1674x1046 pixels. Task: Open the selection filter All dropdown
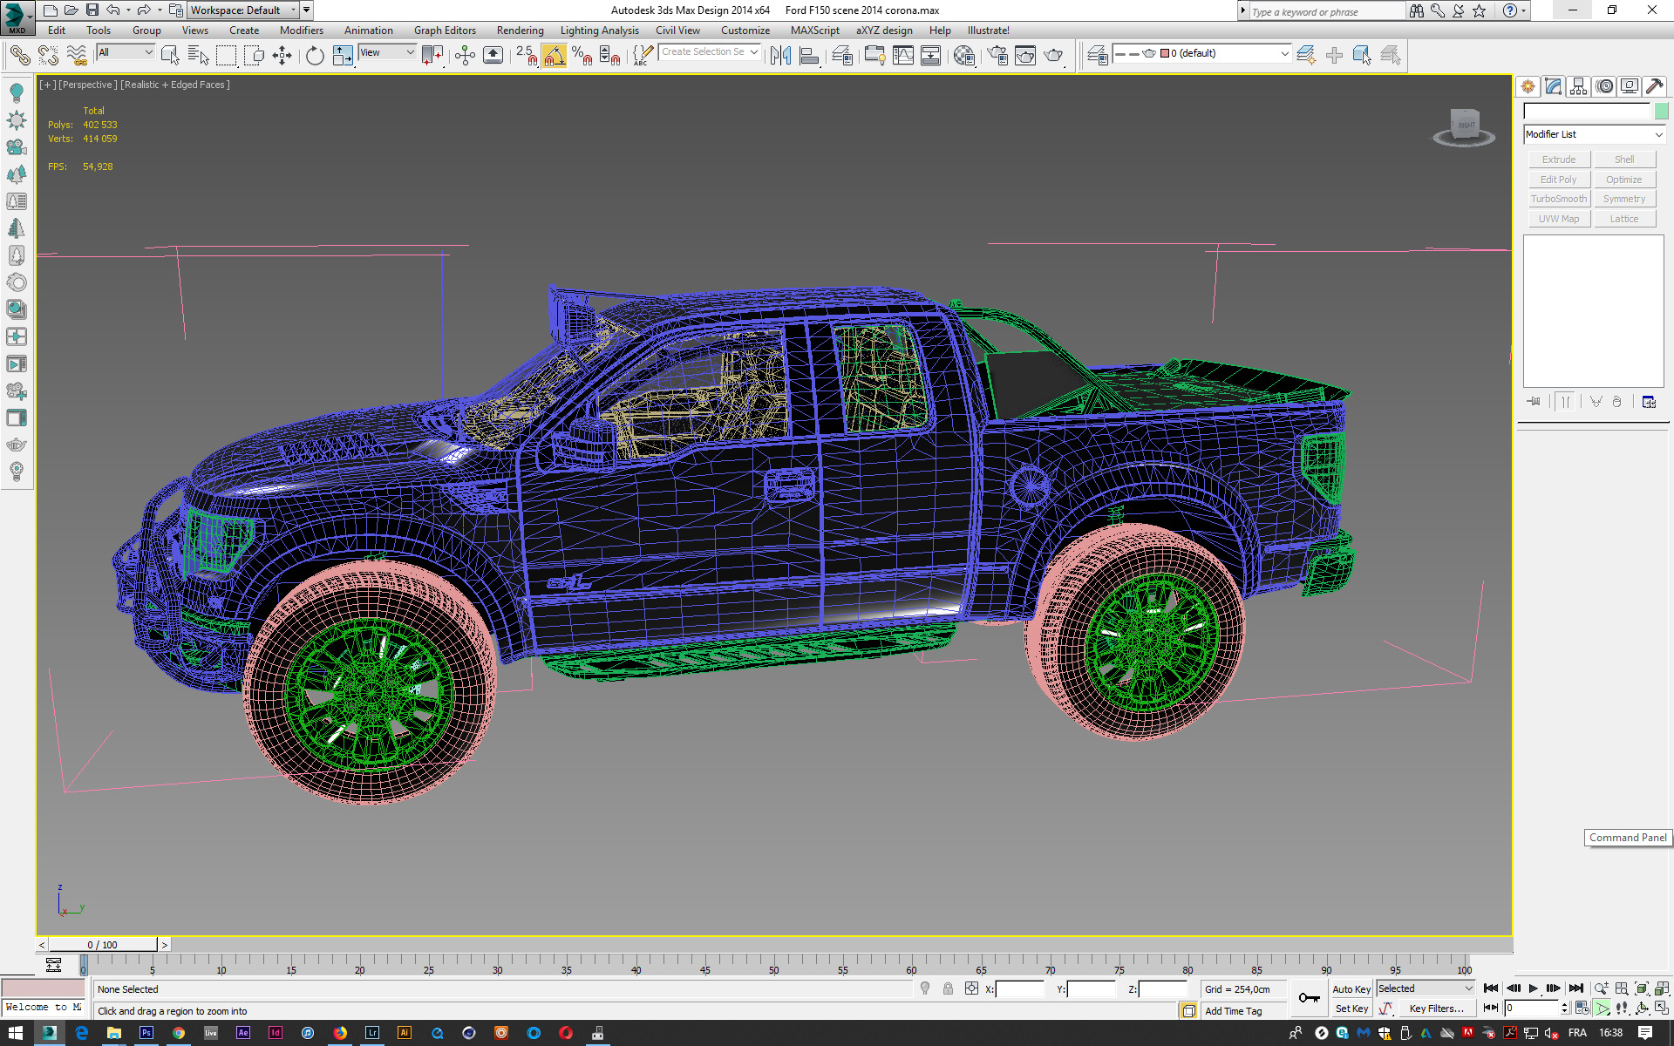[x=126, y=52]
